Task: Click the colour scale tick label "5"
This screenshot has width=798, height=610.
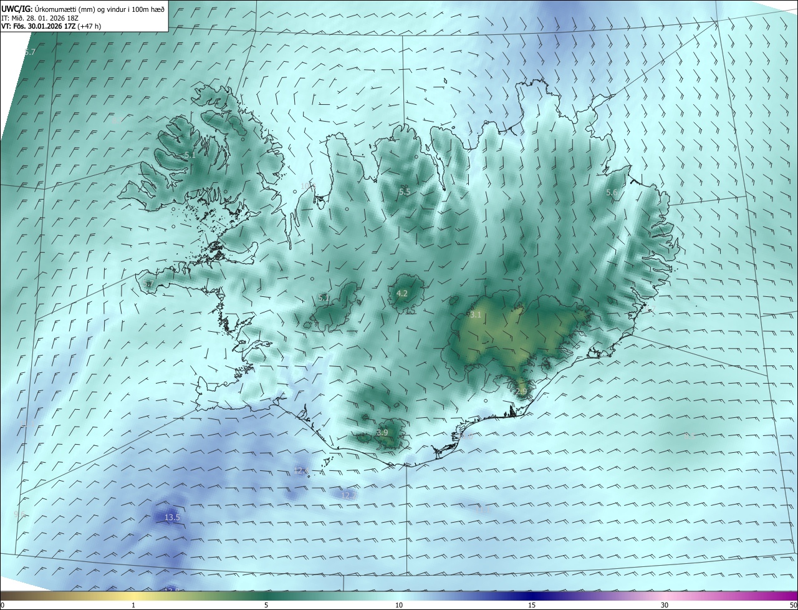Action: (266, 605)
